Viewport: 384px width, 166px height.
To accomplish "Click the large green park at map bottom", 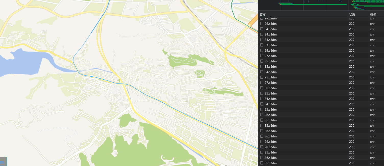I will 133,151.
